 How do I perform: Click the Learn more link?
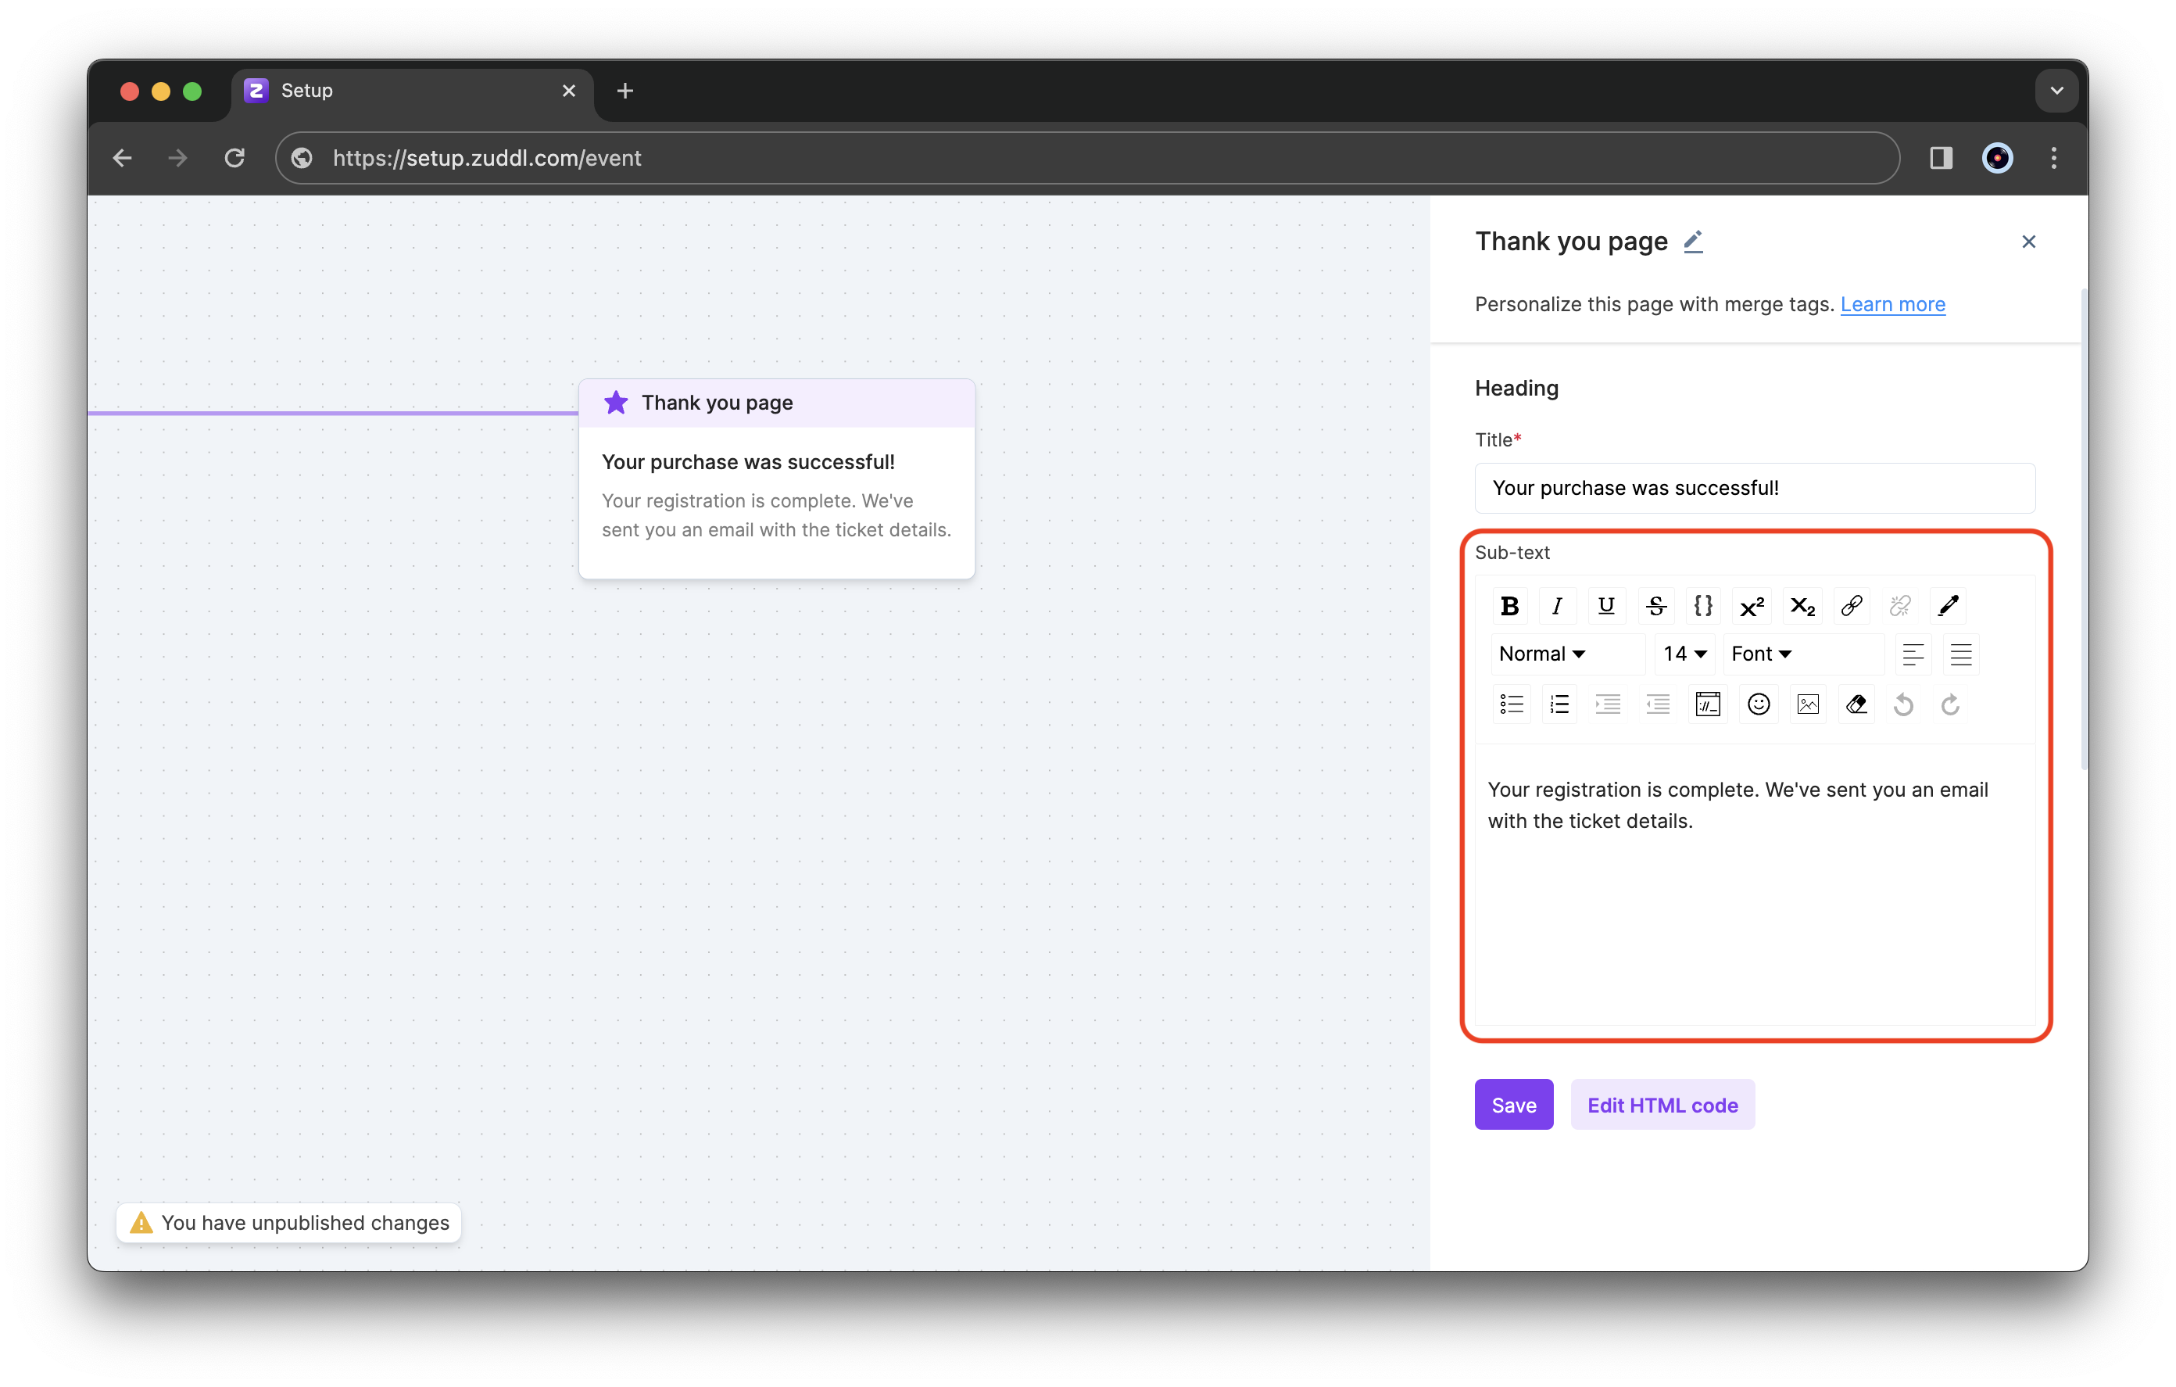[1894, 303]
